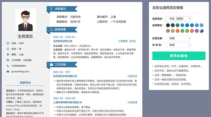
Task: Select the bright green color swatch
Action: pyautogui.click(x=187, y=31)
